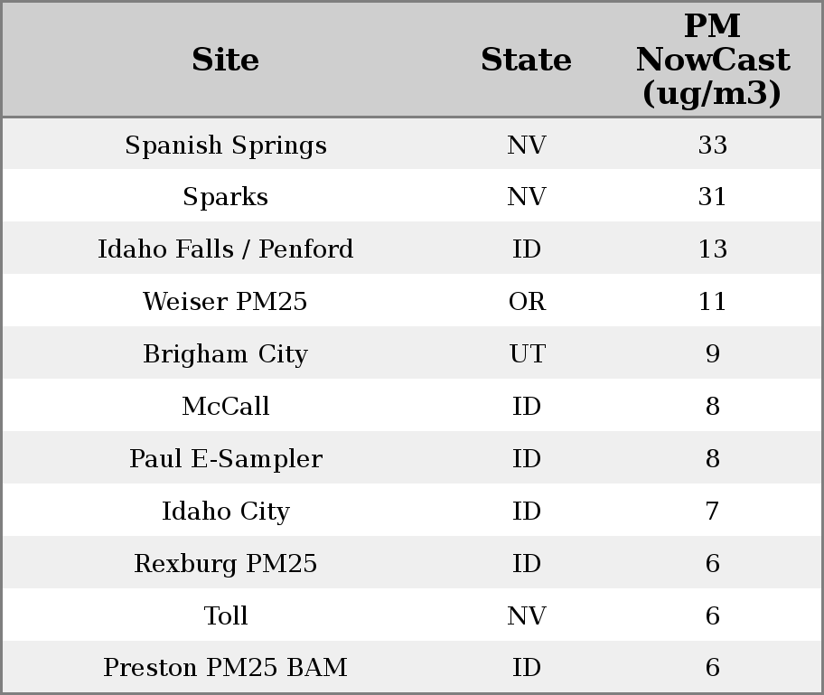Viewport: 824px width, 695px height.
Task: Click the Brigham City site name
Action: pyautogui.click(x=226, y=354)
